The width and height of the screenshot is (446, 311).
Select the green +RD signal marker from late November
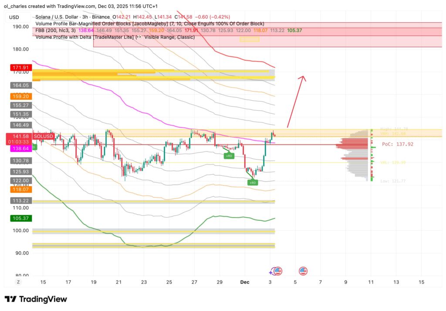point(229,155)
